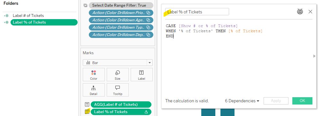Select the Select Date Range Filter: True pill
Image resolution: width=323 pixels, height=116 pixels.
pyautogui.click(x=121, y=5)
